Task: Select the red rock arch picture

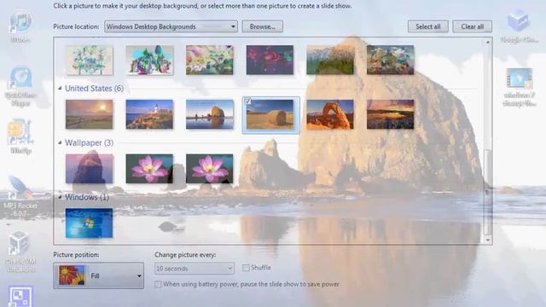Action: [330, 114]
